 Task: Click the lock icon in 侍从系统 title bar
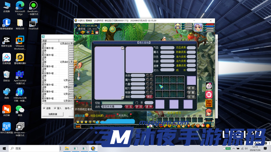(x=204, y=42)
